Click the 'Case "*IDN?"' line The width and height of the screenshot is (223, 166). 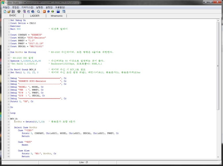[26, 130]
